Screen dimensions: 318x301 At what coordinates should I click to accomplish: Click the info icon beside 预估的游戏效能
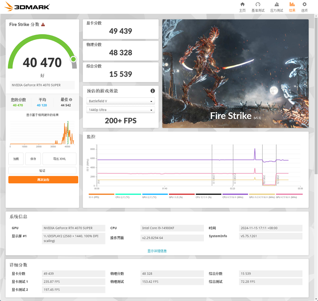pos(152,90)
